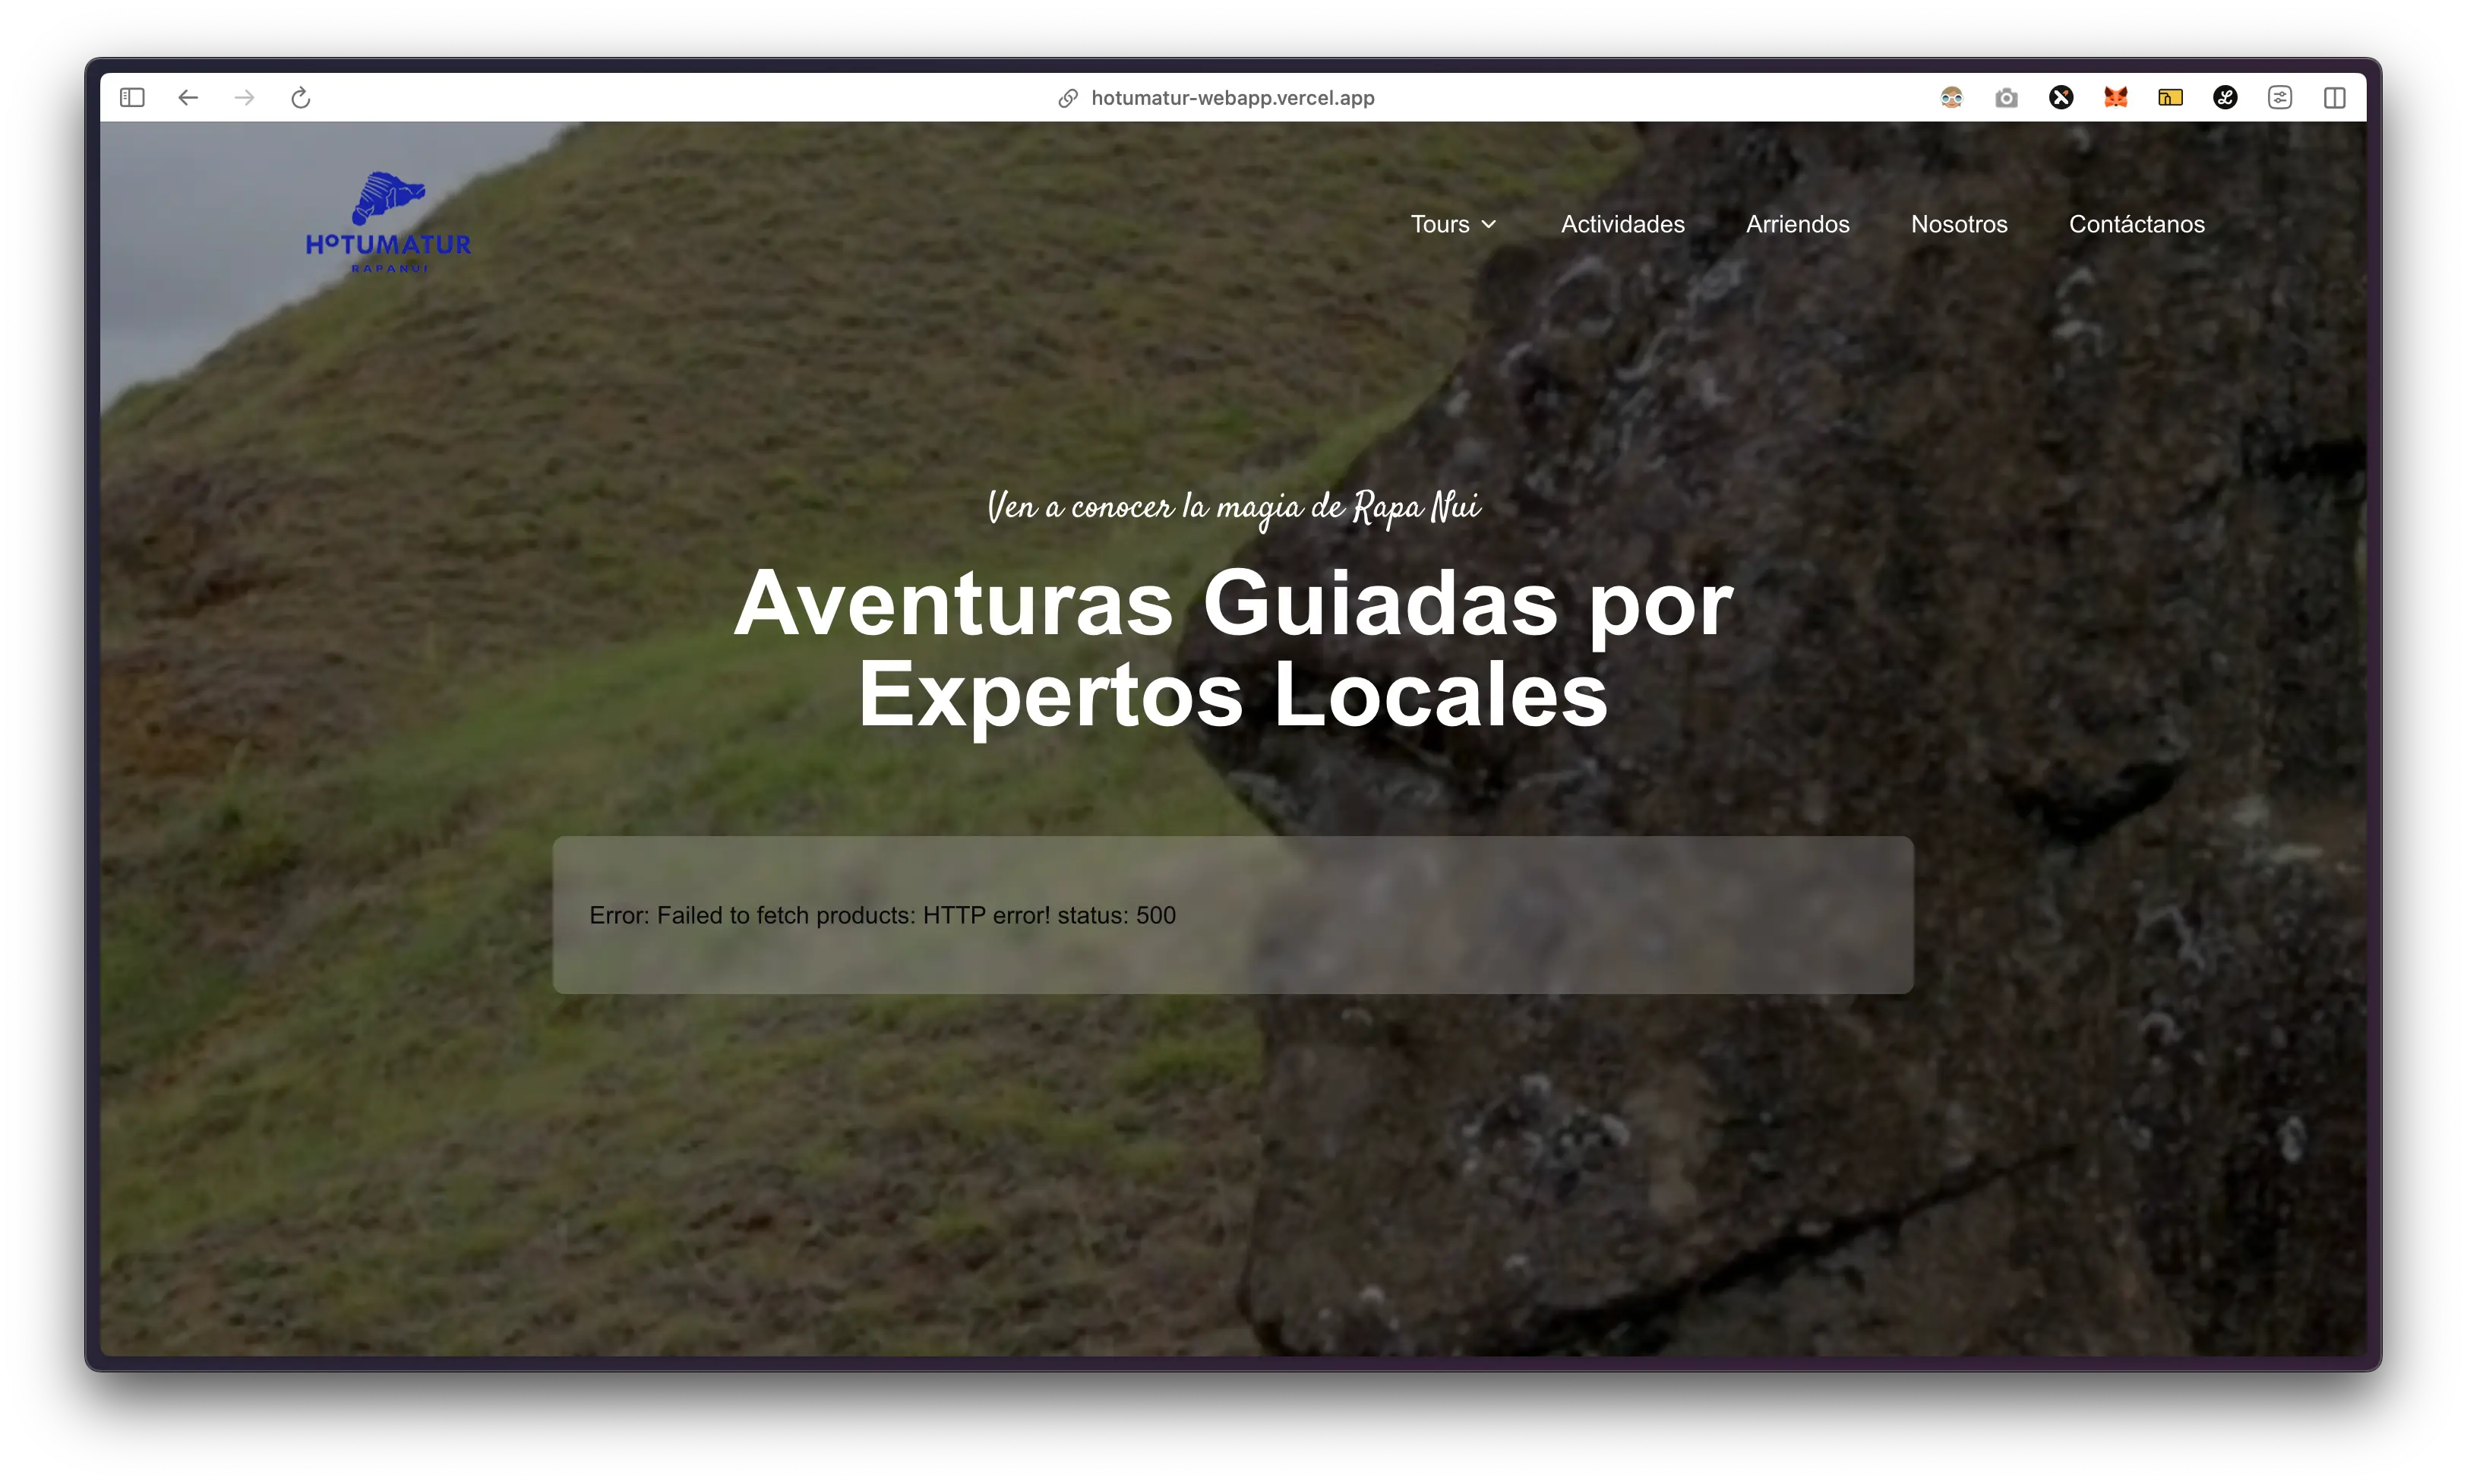
Task: Open the MetaMask fox extension
Action: [x=2115, y=97]
